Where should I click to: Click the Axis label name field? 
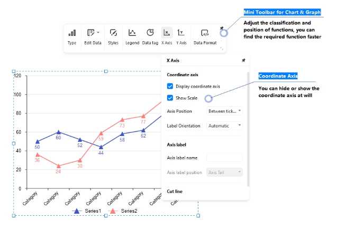coord(224,158)
